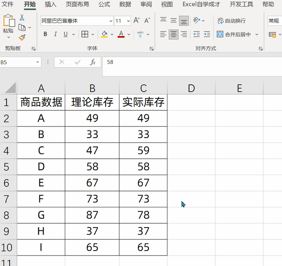Toggle bottom vertical alignment
This screenshot has height=266, width=282.
pyautogui.click(x=184, y=21)
